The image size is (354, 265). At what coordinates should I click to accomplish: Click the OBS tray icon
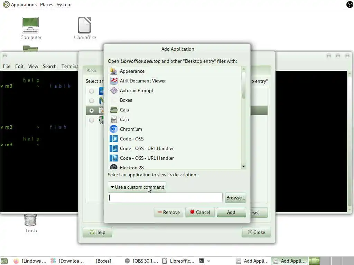[x=350, y=4]
